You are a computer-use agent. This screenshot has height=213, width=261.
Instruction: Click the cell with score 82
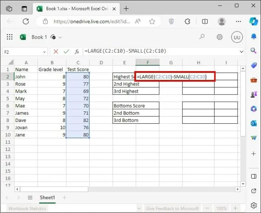(x=78, y=120)
